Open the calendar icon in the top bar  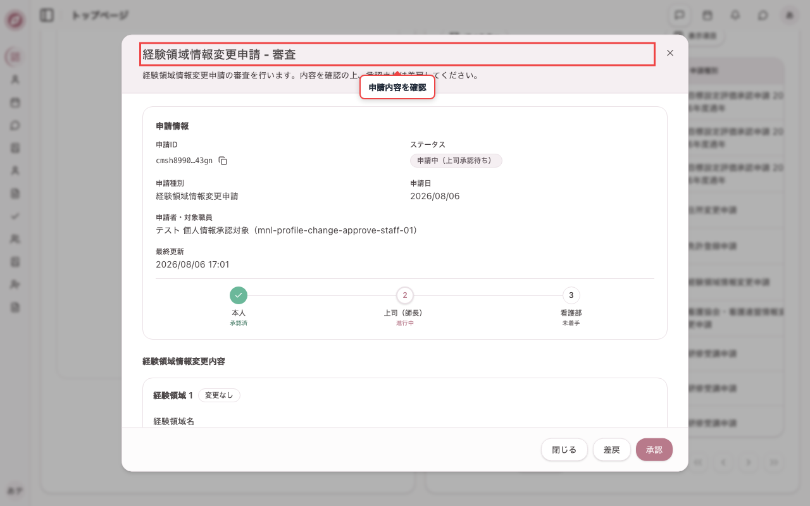click(707, 15)
